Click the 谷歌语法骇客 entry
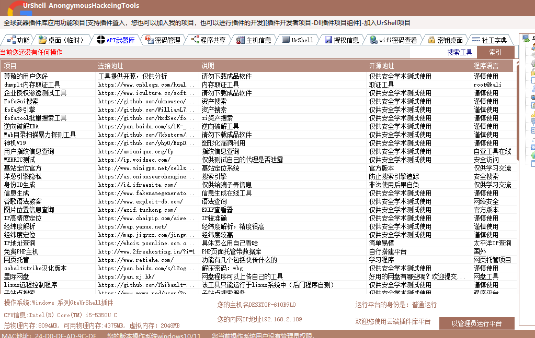This screenshot has width=535, height=338. pos(258,201)
